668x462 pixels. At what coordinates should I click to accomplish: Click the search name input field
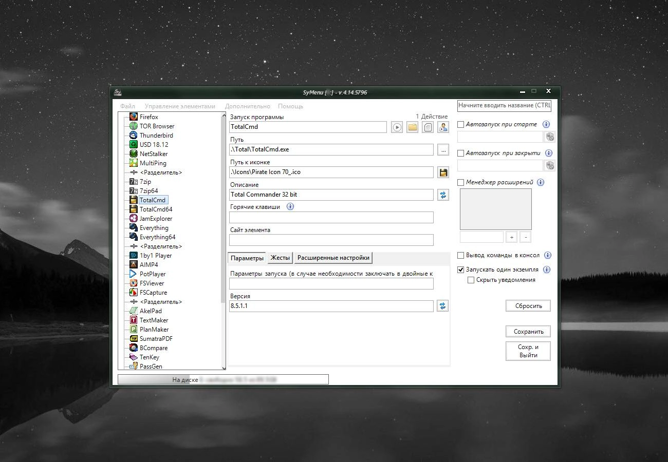coord(504,105)
